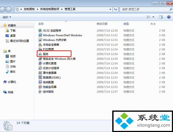Viewport: 173px width, 132px height.
Task: Open the 组织 dropdown menu
Action: tap(7, 17)
